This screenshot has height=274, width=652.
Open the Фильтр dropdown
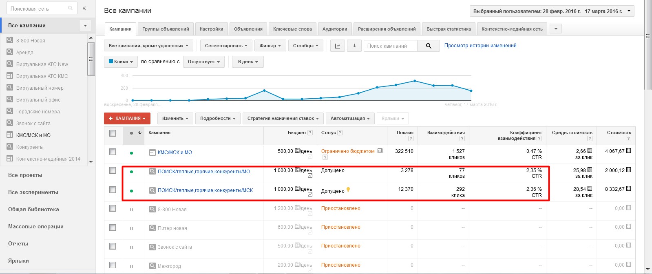pyautogui.click(x=270, y=46)
